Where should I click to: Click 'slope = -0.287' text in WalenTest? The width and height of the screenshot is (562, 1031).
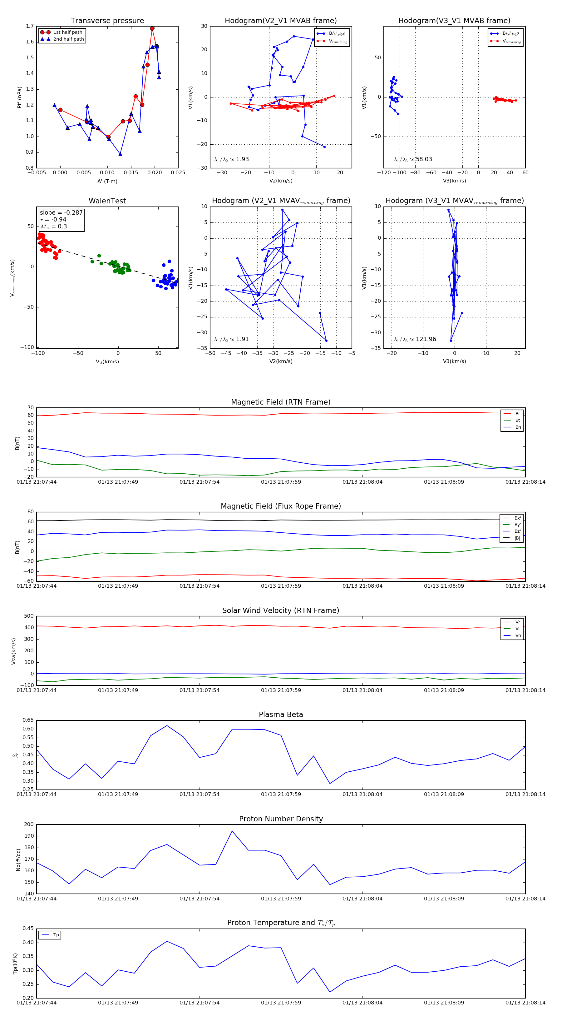61,212
